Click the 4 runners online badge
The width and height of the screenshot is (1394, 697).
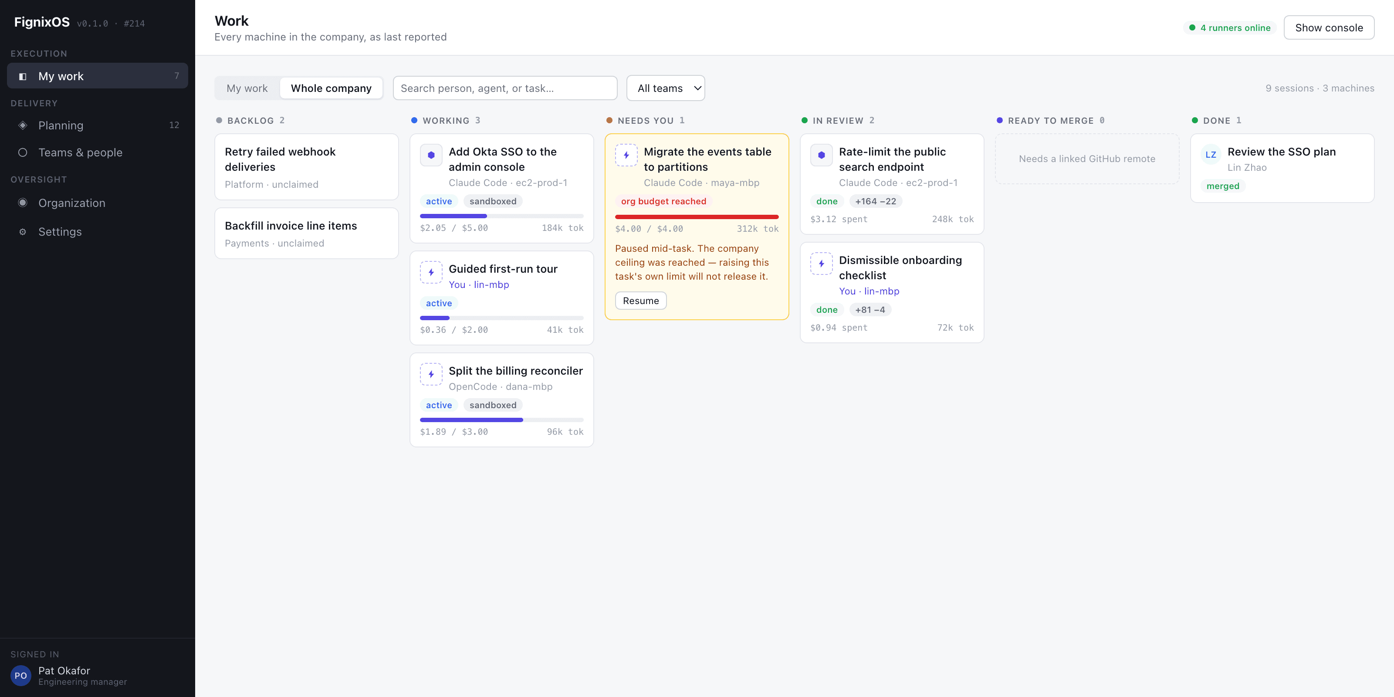pyautogui.click(x=1229, y=27)
